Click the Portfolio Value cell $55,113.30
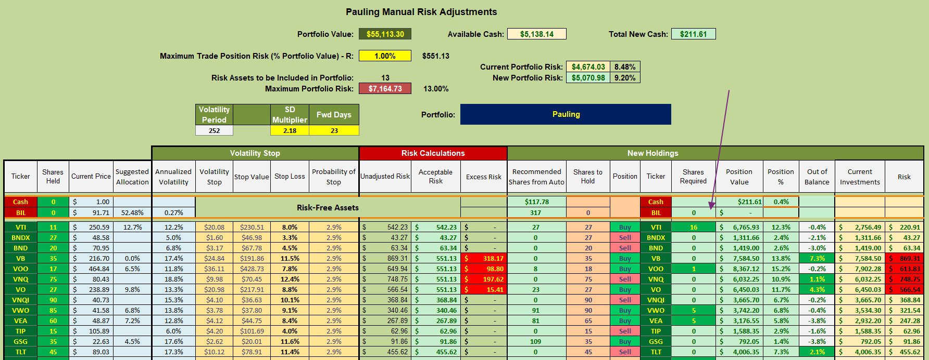This screenshot has height=360, width=929. pos(385,34)
